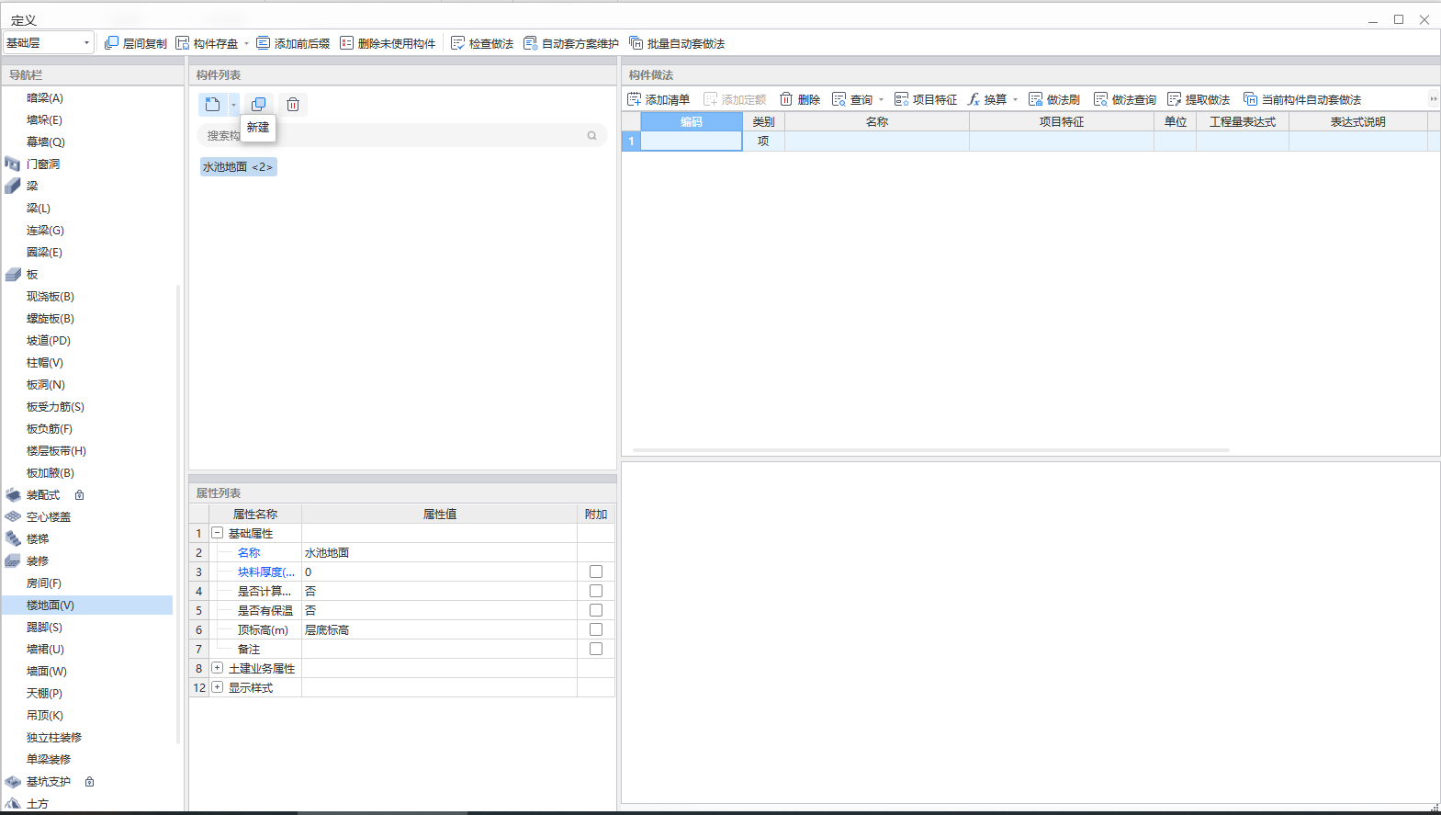This screenshot has width=1441, height=815.
Task: Expand 土建业务属性 group
Action: coord(218,668)
